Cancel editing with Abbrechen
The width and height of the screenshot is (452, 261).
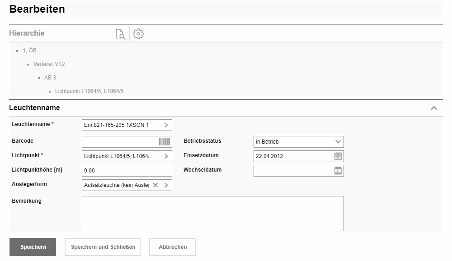pyautogui.click(x=172, y=247)
